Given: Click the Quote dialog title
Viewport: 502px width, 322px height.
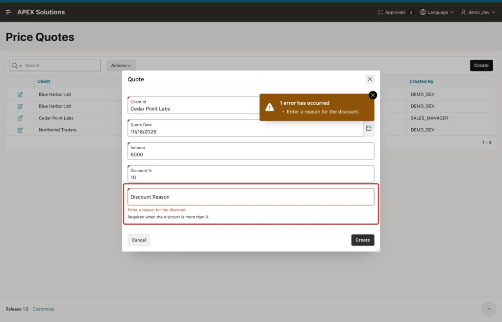Looking at the screenshot, I should [x=136, y=79].
